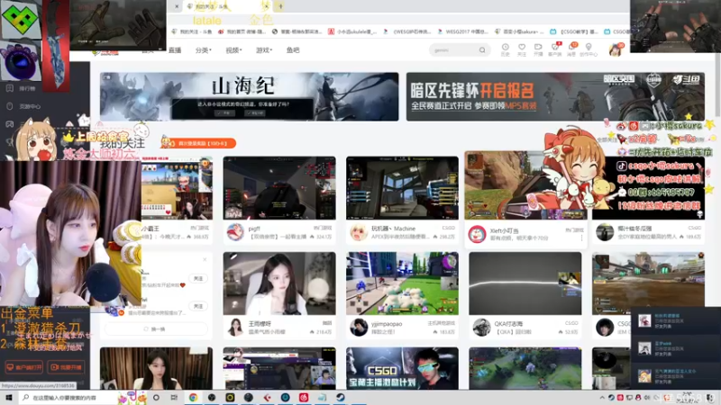Click the 我要开播 button in sidebar
Viewport: 721px width, 405px height.
66,367
